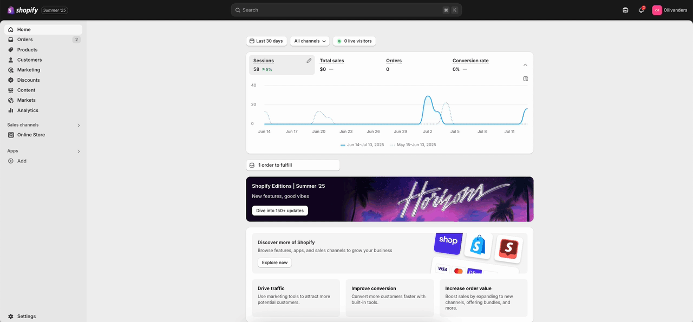The image size is (693, 322).
Task: Open the All channels dropdown
Action: click(310, 41)
